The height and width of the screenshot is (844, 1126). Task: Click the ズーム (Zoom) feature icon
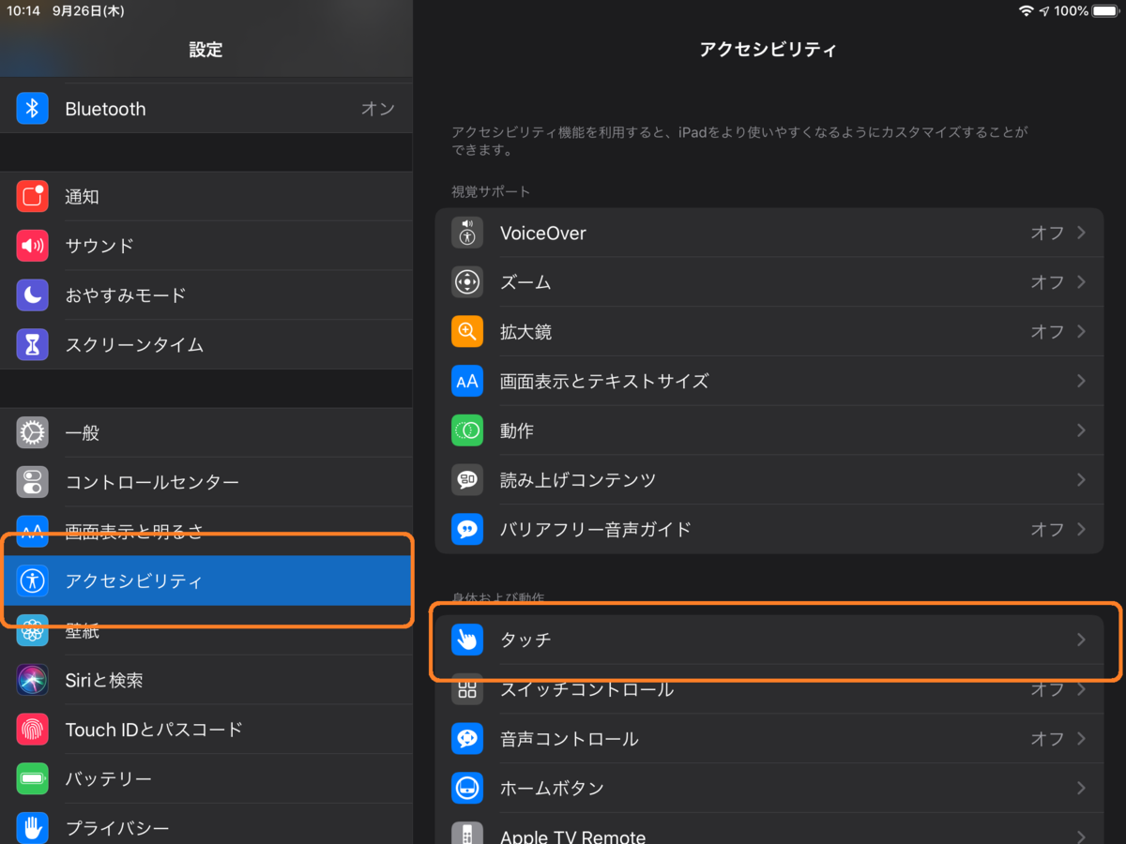[x=466, y=281]
